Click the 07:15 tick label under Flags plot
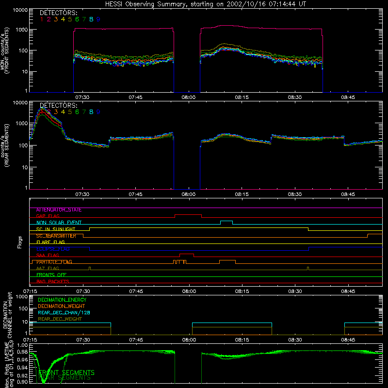This screenshot has height=388, width=388. tap(30, 291)
